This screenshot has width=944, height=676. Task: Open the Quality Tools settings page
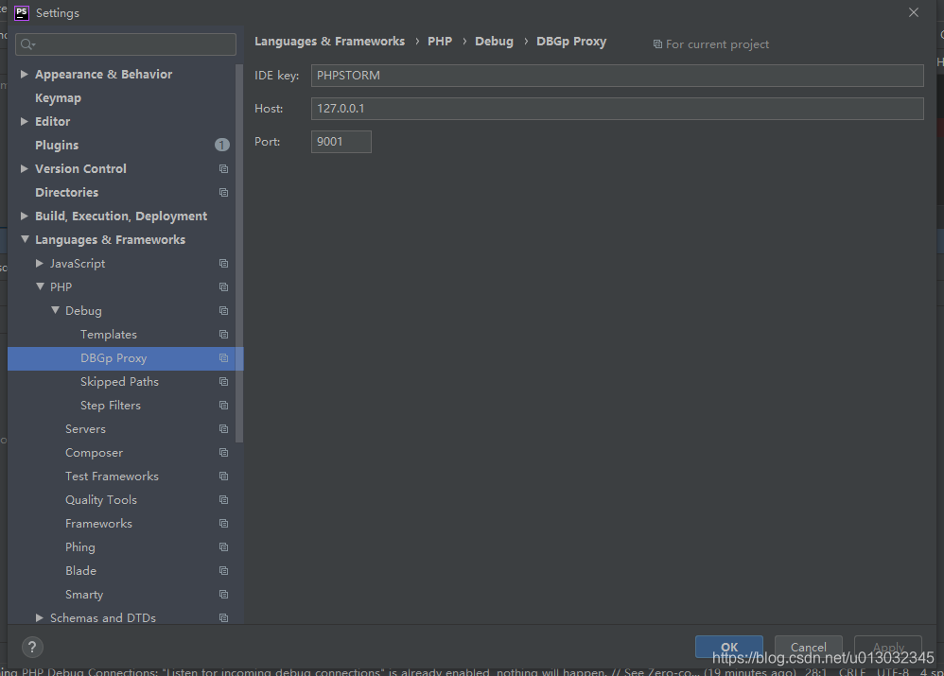tap(101, 499)
